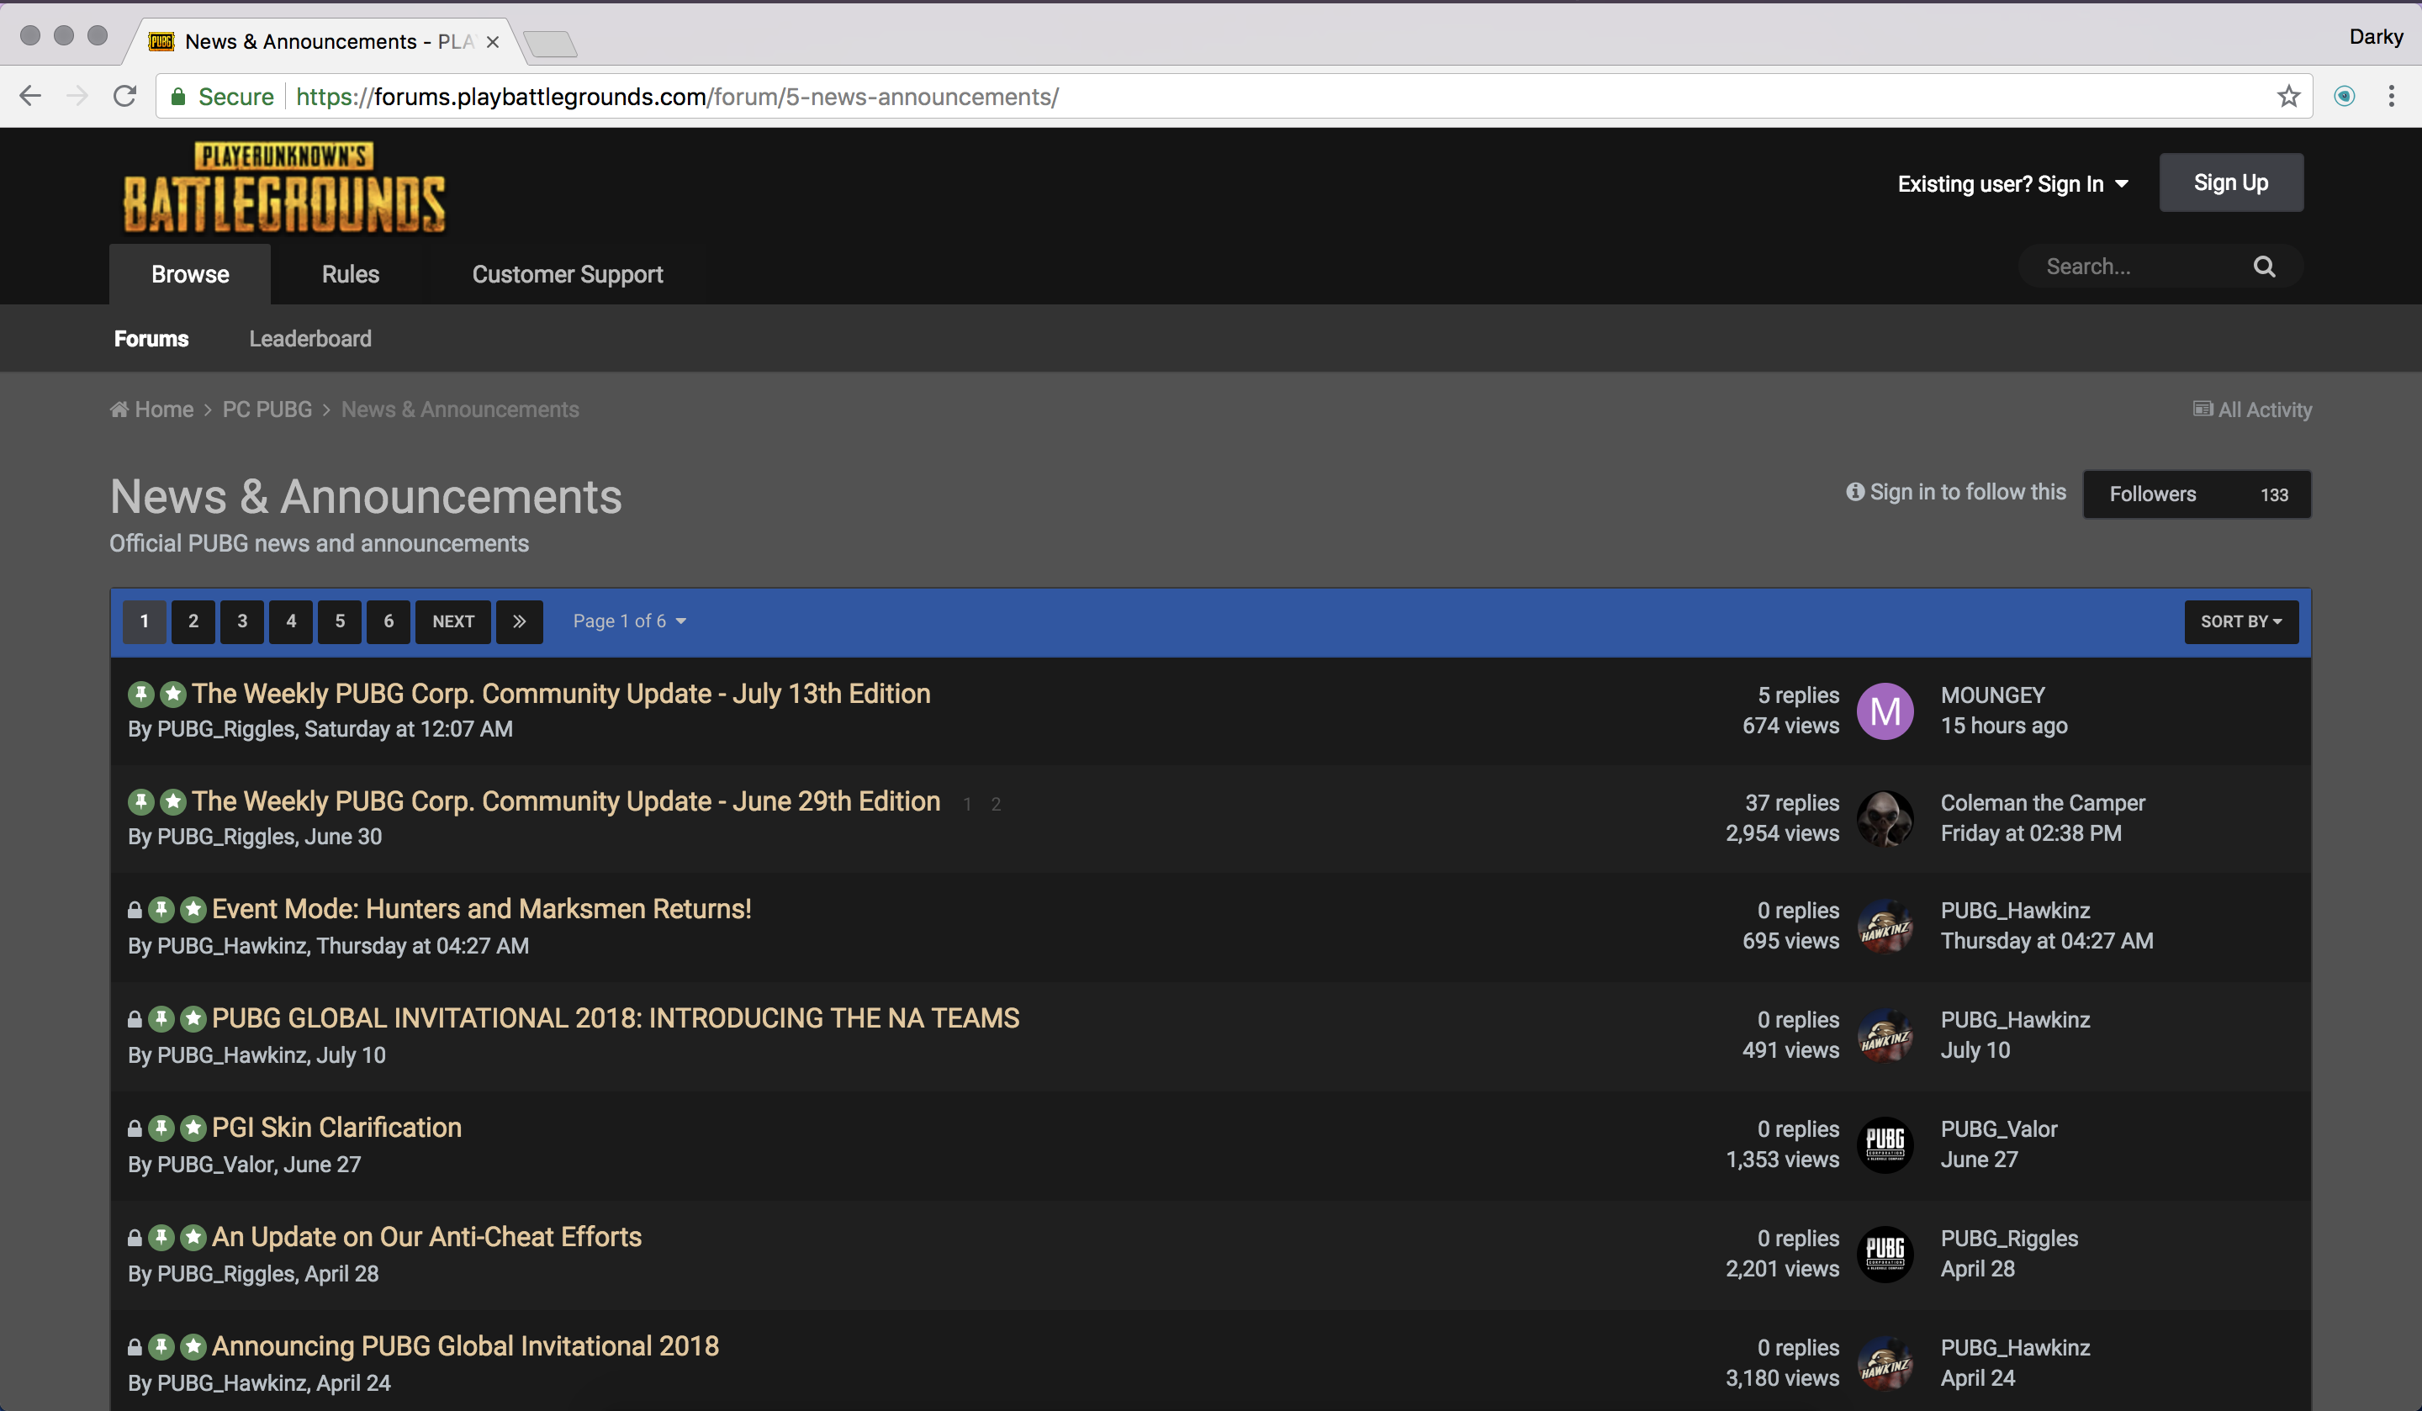This screenshot has width=2422, height=1411.
Task: Open Existing user Sign In dropdown
Action: pyautogui.click(x=2012, y=183)
